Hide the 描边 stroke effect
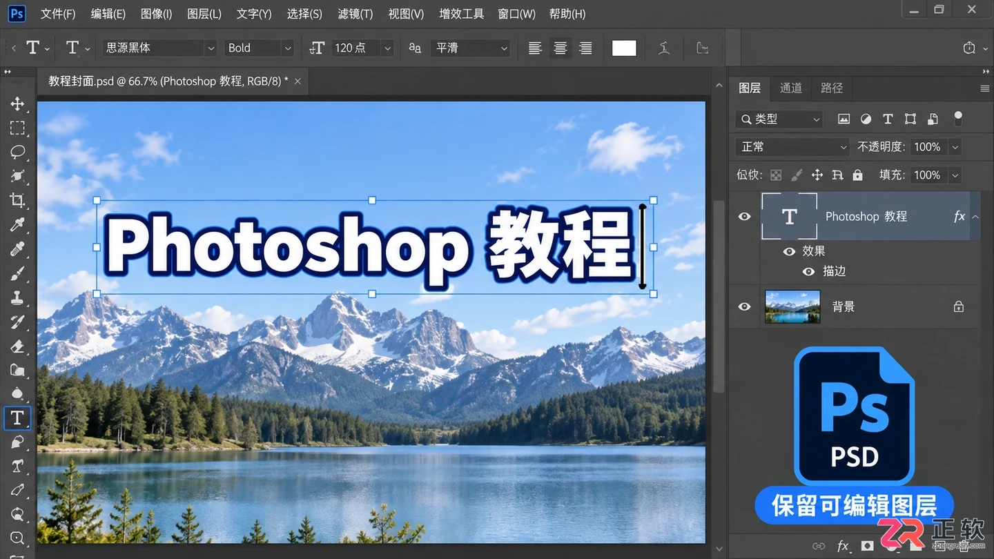The height and width of the screenshot is (559, 994). click(x=808, y=271)
